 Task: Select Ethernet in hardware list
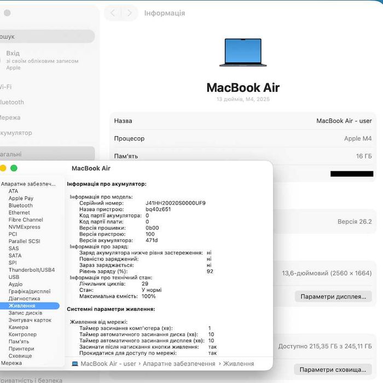(x=19, y=212)
